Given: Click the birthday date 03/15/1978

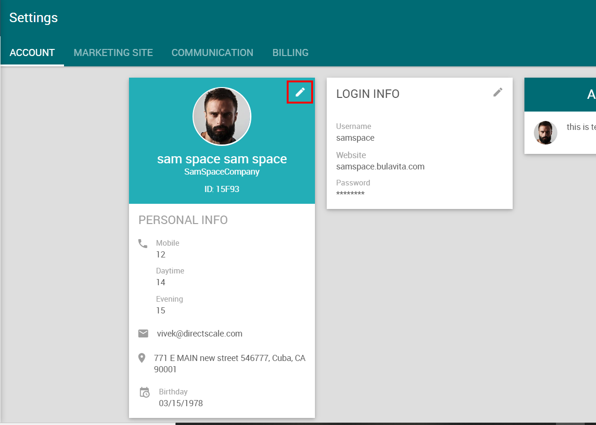Looking at the screenshot, I should click(x=181, y=403).
